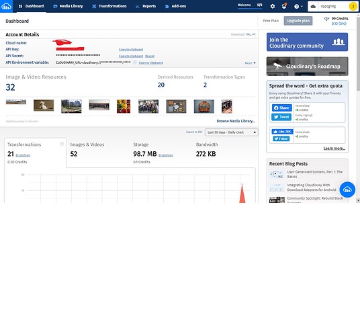
Task: Open the mountain lake thumbnail
Action: [71, 106]
